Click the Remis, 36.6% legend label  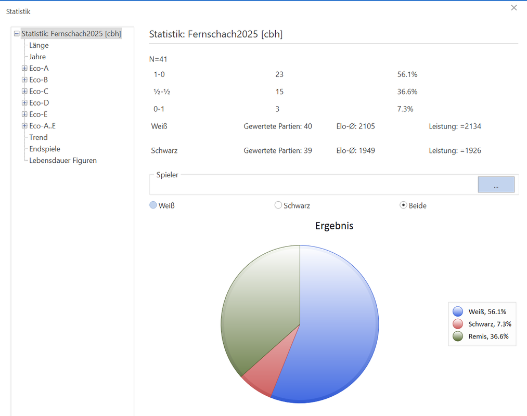(x=489, y=336)
